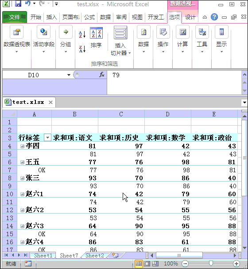This screenshot has height=269, width=248.
Task: Close the test.xlsx document tab
Action: point(50,103)
